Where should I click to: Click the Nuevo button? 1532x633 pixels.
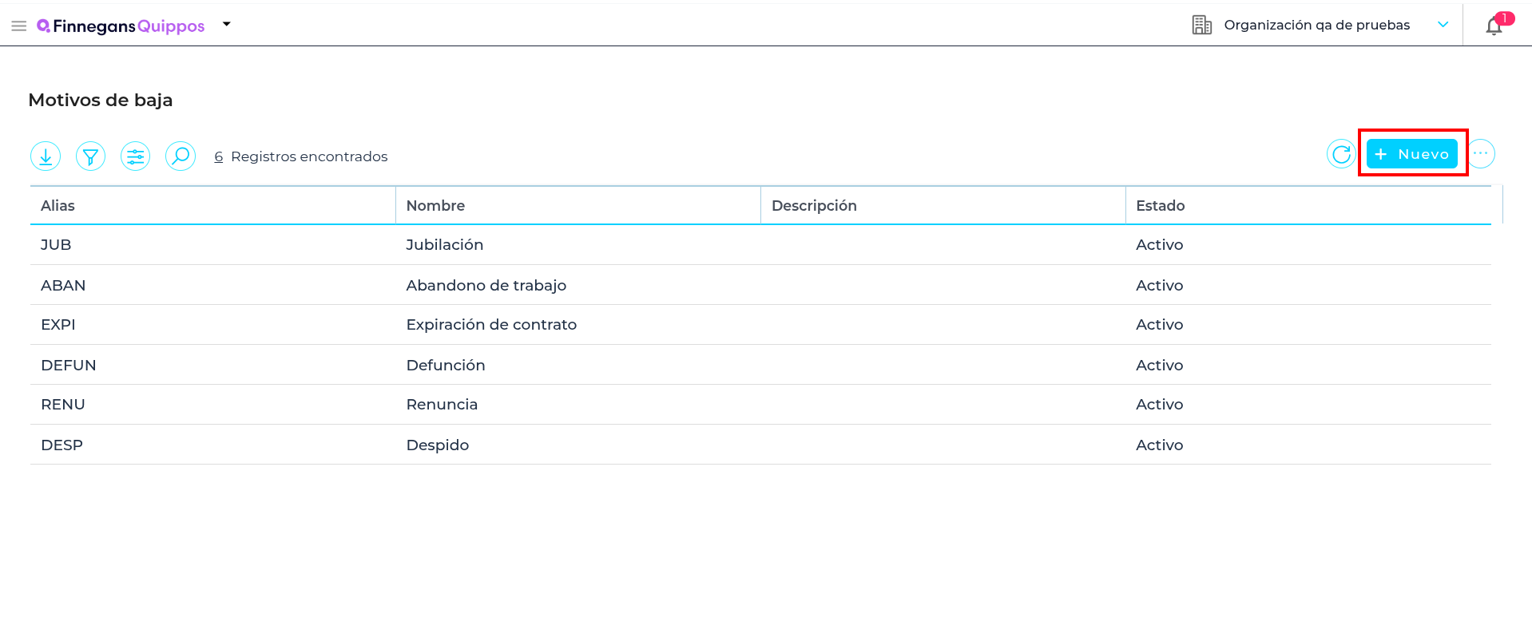click(1411, 154)
